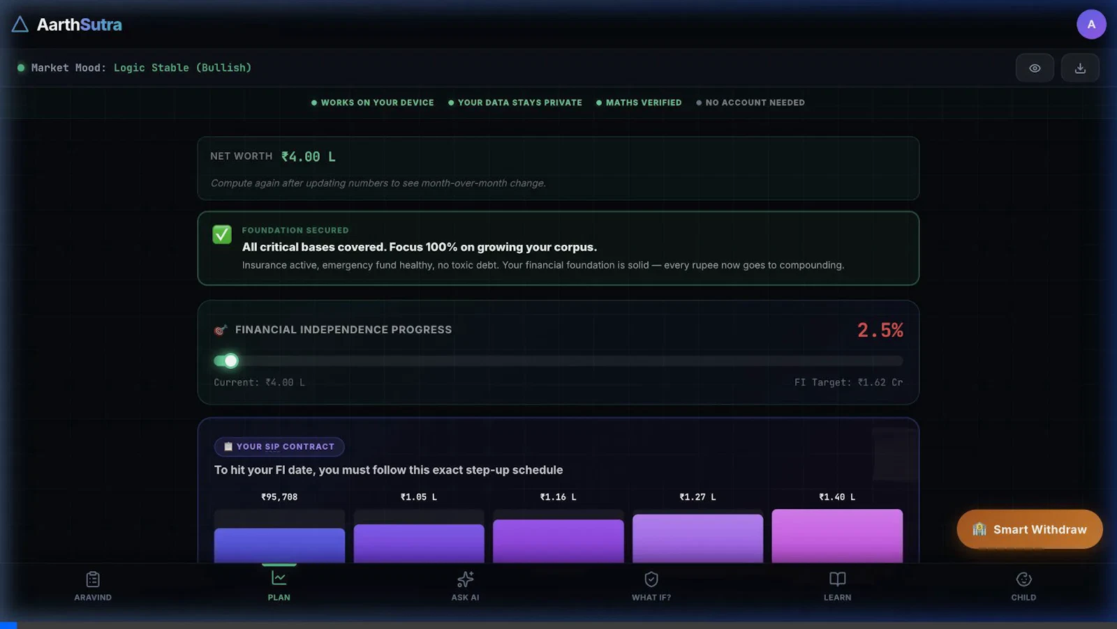Select the ₹1.27 L SIP bar

point(697,538)
